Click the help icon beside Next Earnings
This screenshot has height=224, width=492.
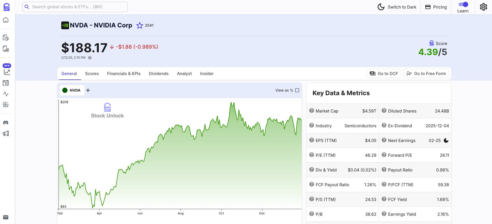pyautogui.click(x=384, y=140)
